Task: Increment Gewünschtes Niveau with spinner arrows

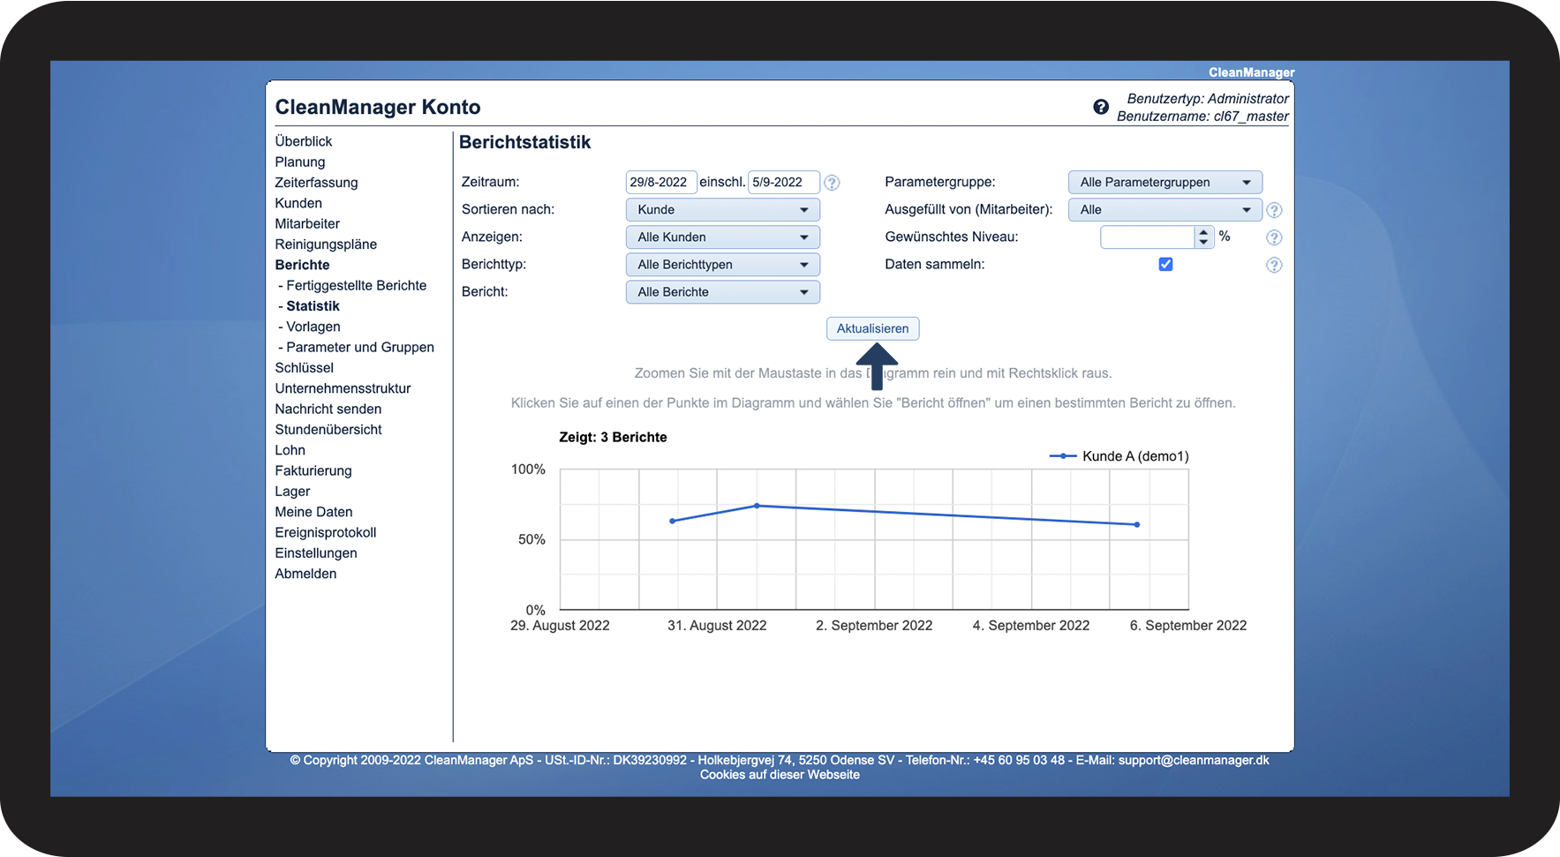Action: 1202,232
